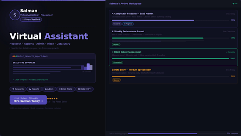Select the Research skill chip

point(18,89)
